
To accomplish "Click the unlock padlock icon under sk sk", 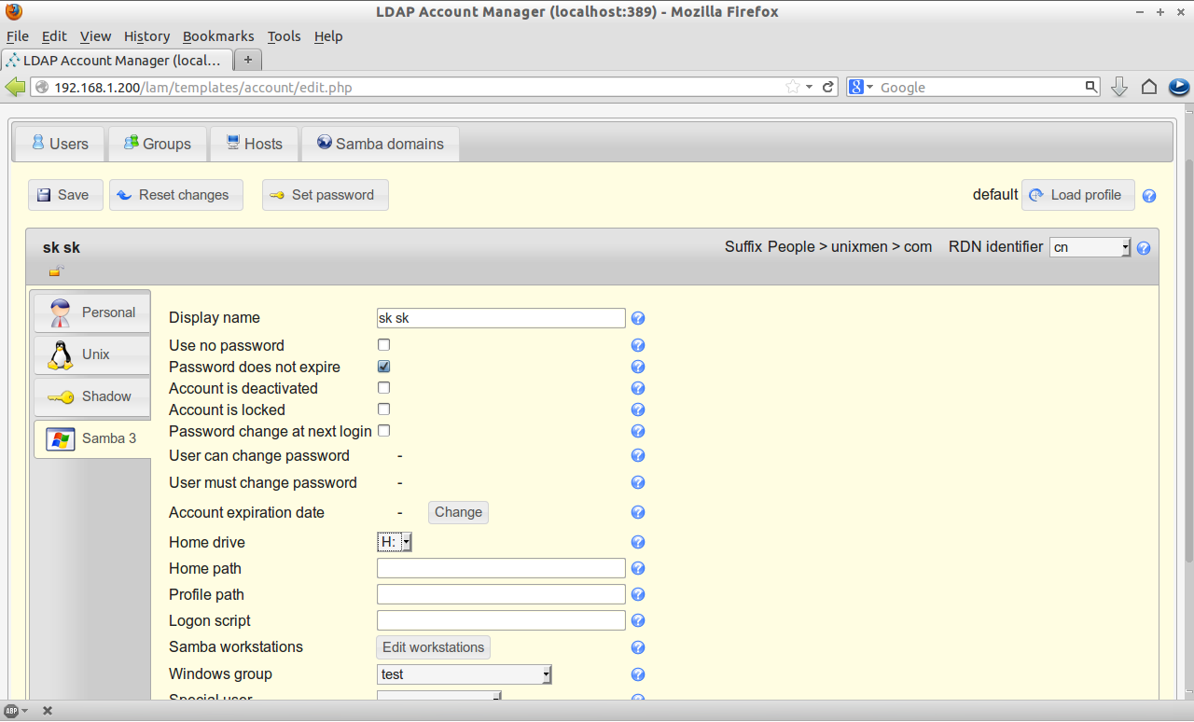I will 57,271.
